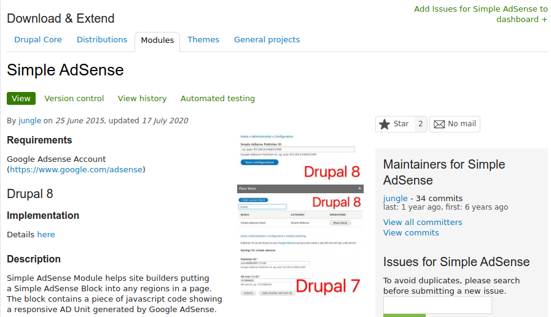551x317 pixels.
Task: Follow the Details 'here' link
Action: 46,235
